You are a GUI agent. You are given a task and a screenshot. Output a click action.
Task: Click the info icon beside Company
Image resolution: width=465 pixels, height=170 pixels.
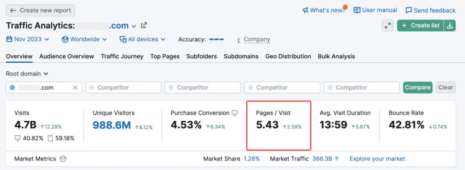[x=238, y=40]
